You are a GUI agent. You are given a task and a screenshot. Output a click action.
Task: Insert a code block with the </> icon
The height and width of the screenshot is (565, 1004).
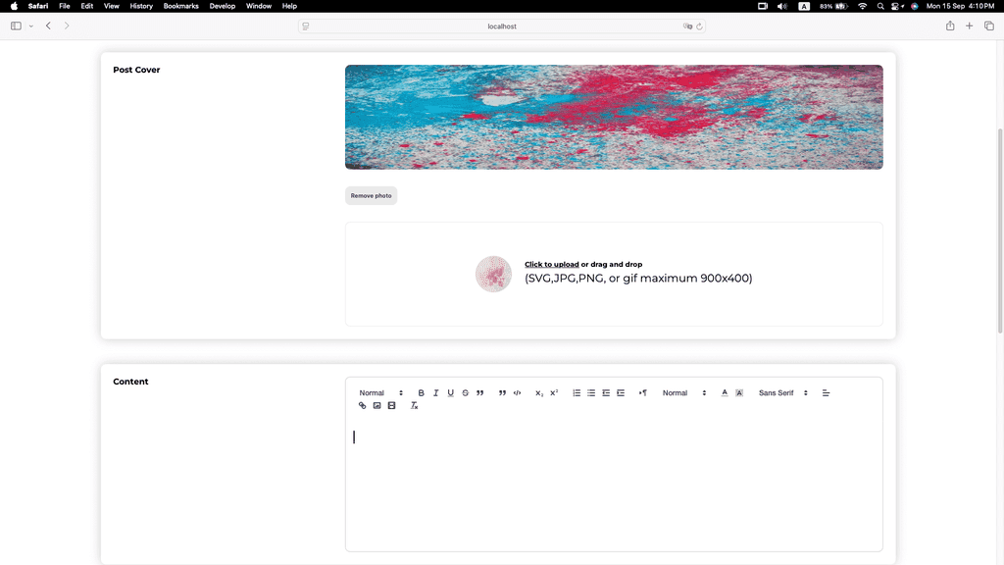517,392
